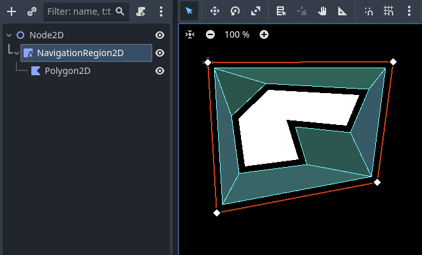This screenshot has width=422, height=255.
Task: Reset zoom using the 100 % button
Action: pos(237,34)
